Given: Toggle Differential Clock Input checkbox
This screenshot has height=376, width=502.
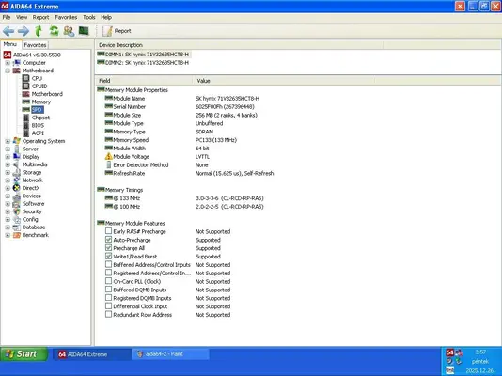Looking at the screenshot, I should [108, 305].
